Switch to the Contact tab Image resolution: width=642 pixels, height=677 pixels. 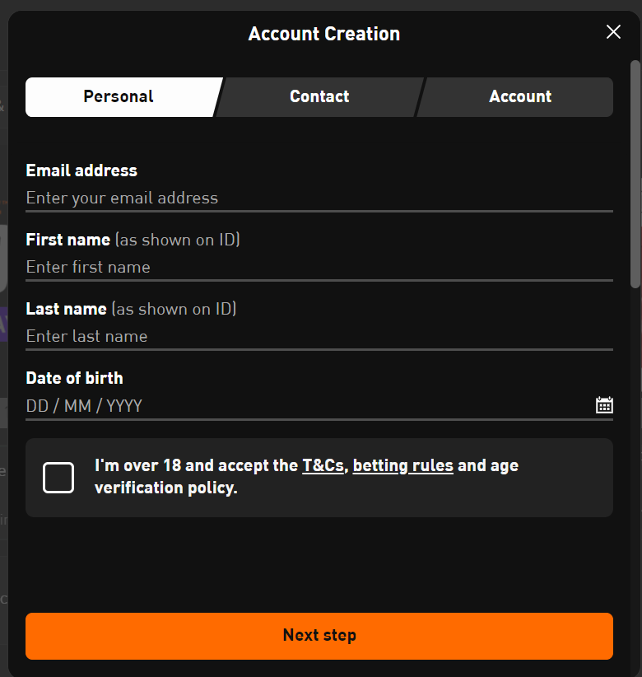[x=319, y=96]
